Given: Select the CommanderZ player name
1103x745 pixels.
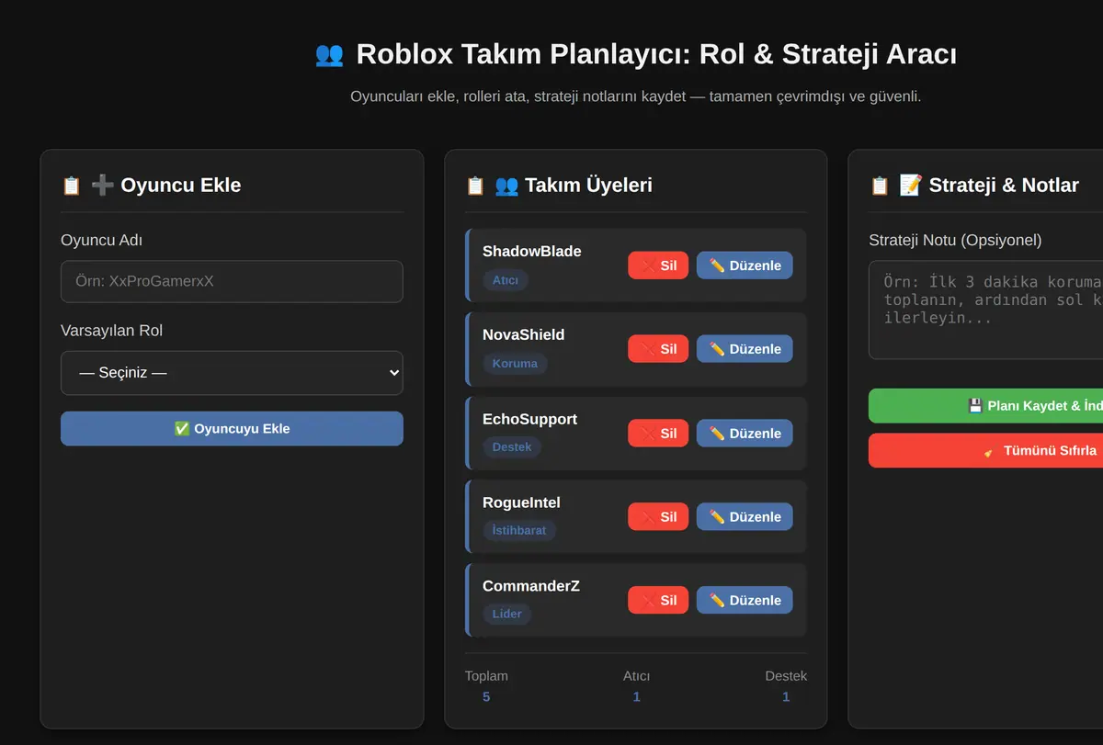Looking at the screenshot, I should [531, 587].
